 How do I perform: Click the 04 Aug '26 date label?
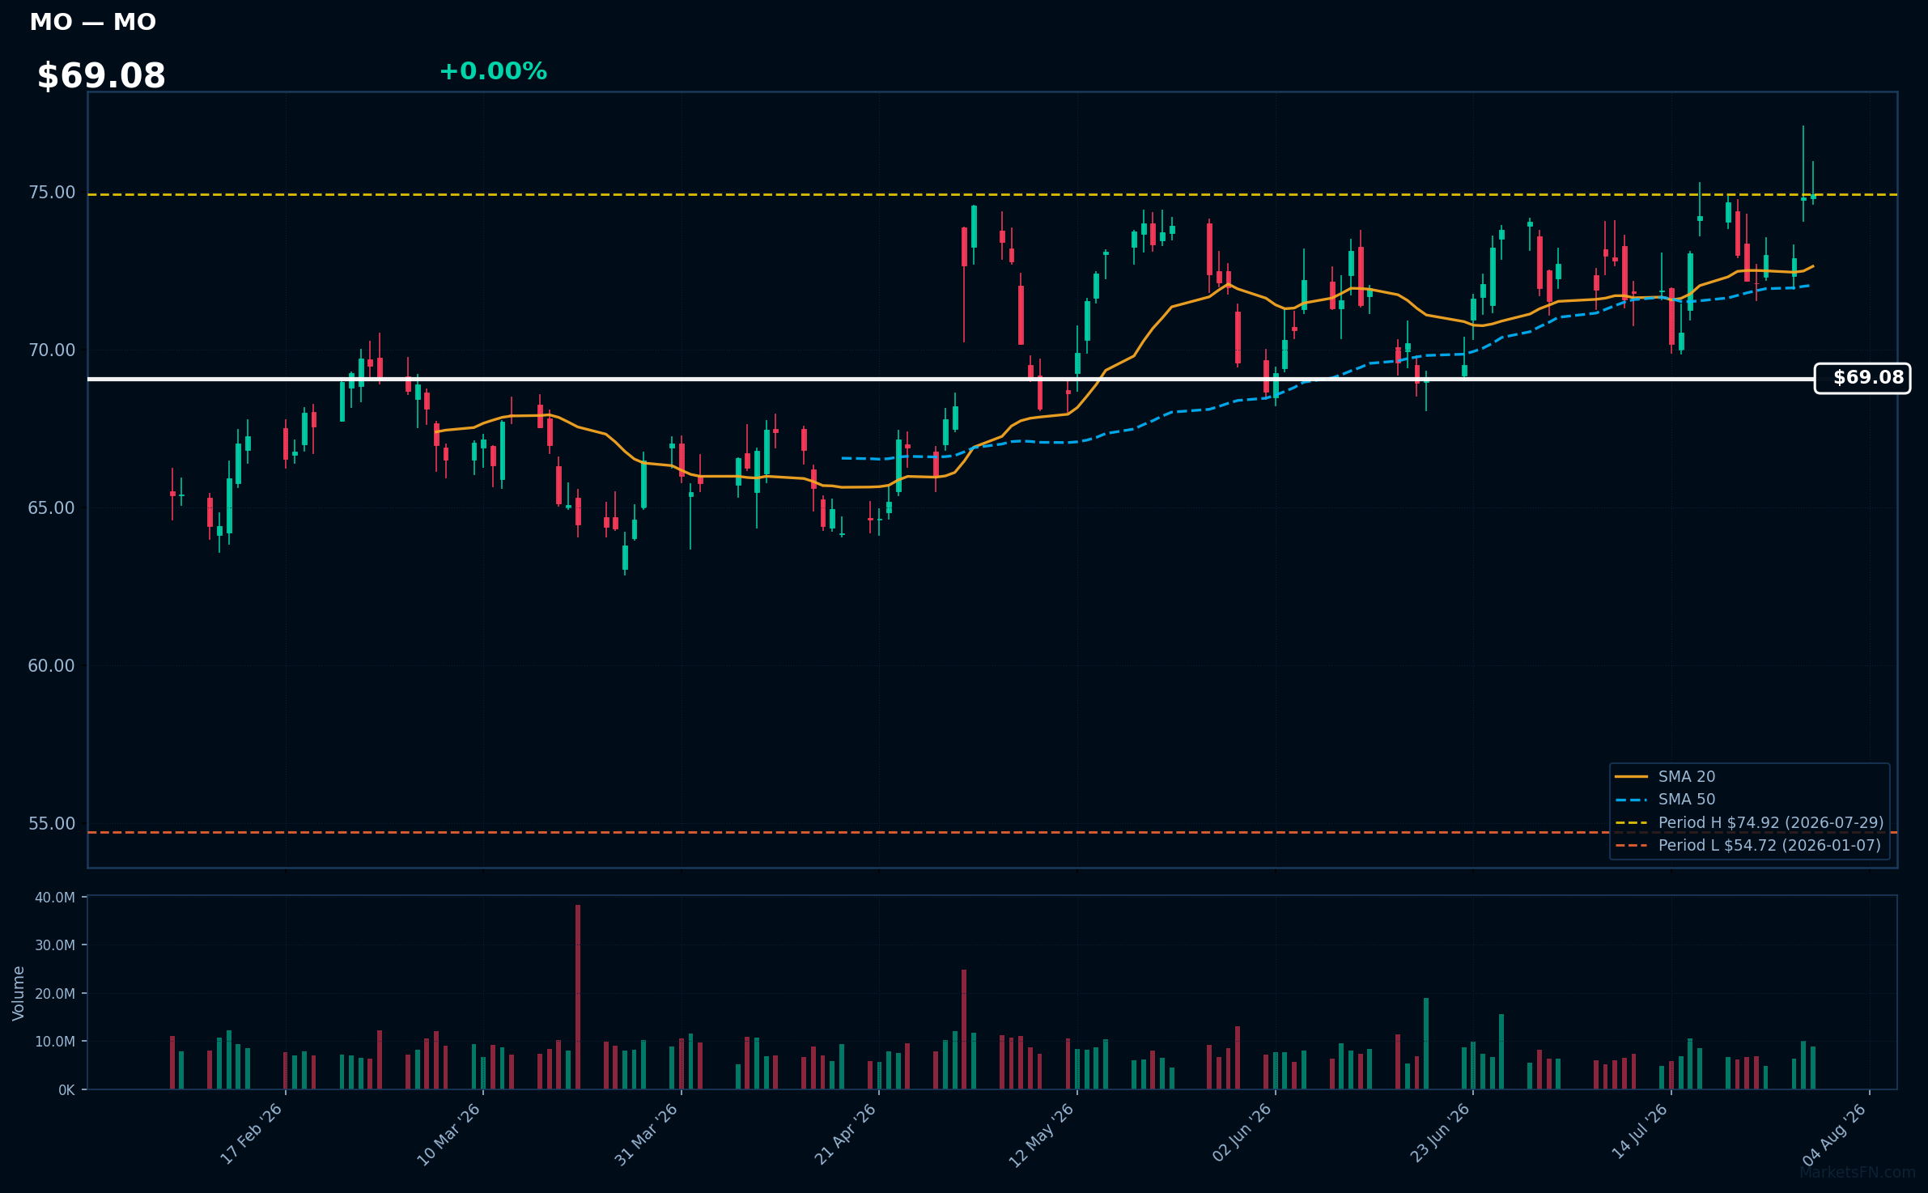(x=1835, y=1134)
